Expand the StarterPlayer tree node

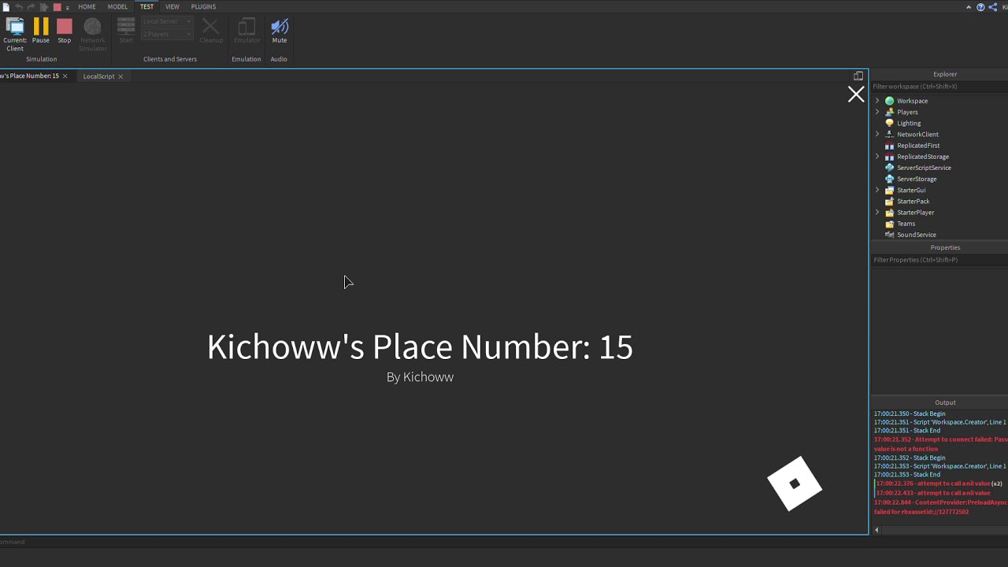click(x=877, y=213)
